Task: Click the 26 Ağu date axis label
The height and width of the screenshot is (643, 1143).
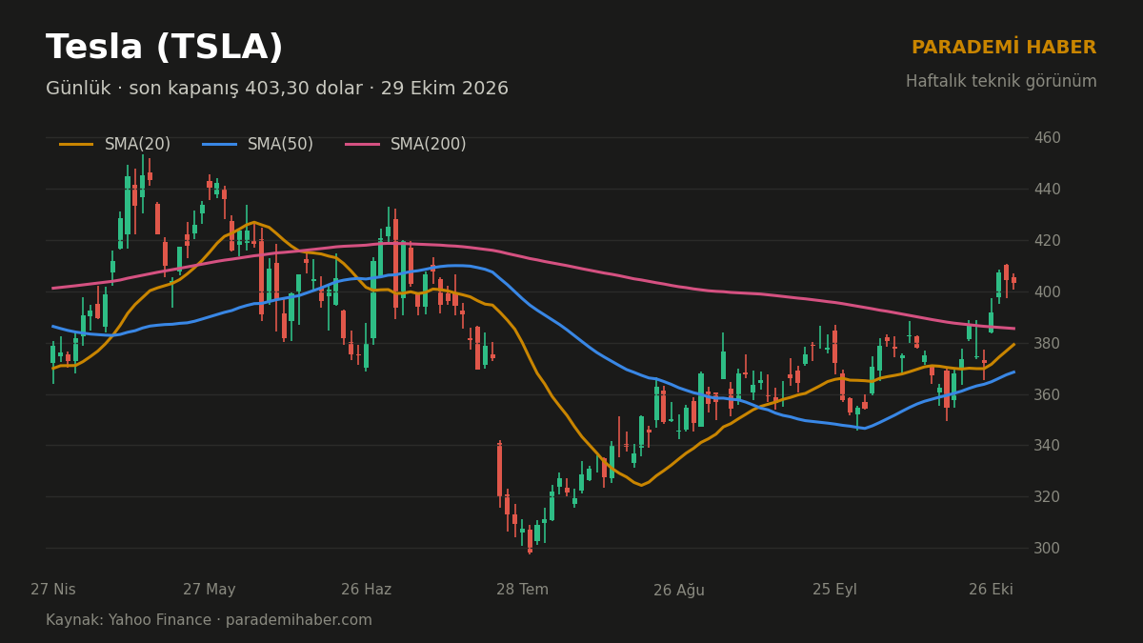Action: (679, 590)
